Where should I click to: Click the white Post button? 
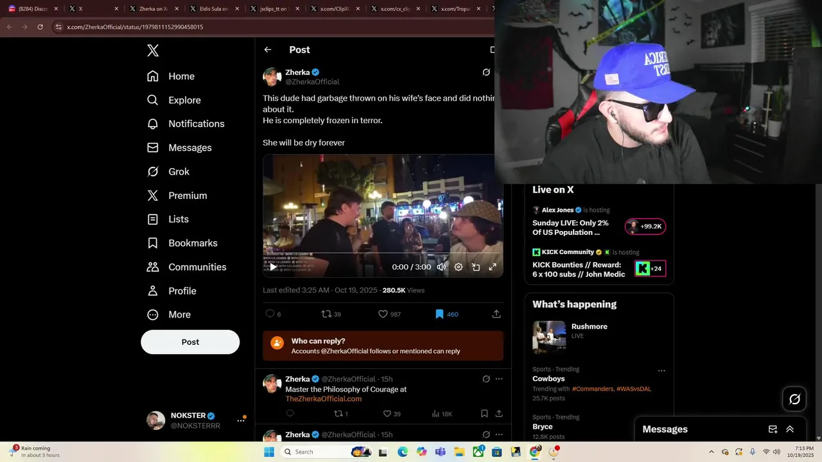190,342
